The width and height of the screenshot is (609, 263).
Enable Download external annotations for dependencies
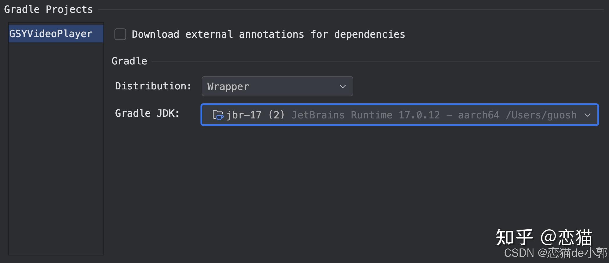(120, 34)
